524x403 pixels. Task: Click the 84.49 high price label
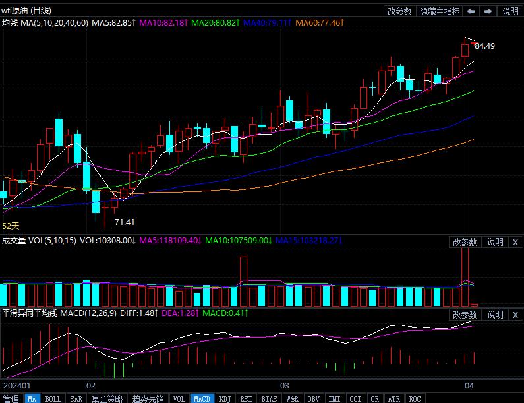(x=484, y=46)
